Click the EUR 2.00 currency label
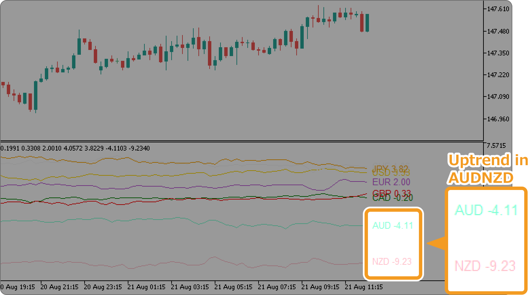The height and width of the screenshot is (295, 530). 391,182
